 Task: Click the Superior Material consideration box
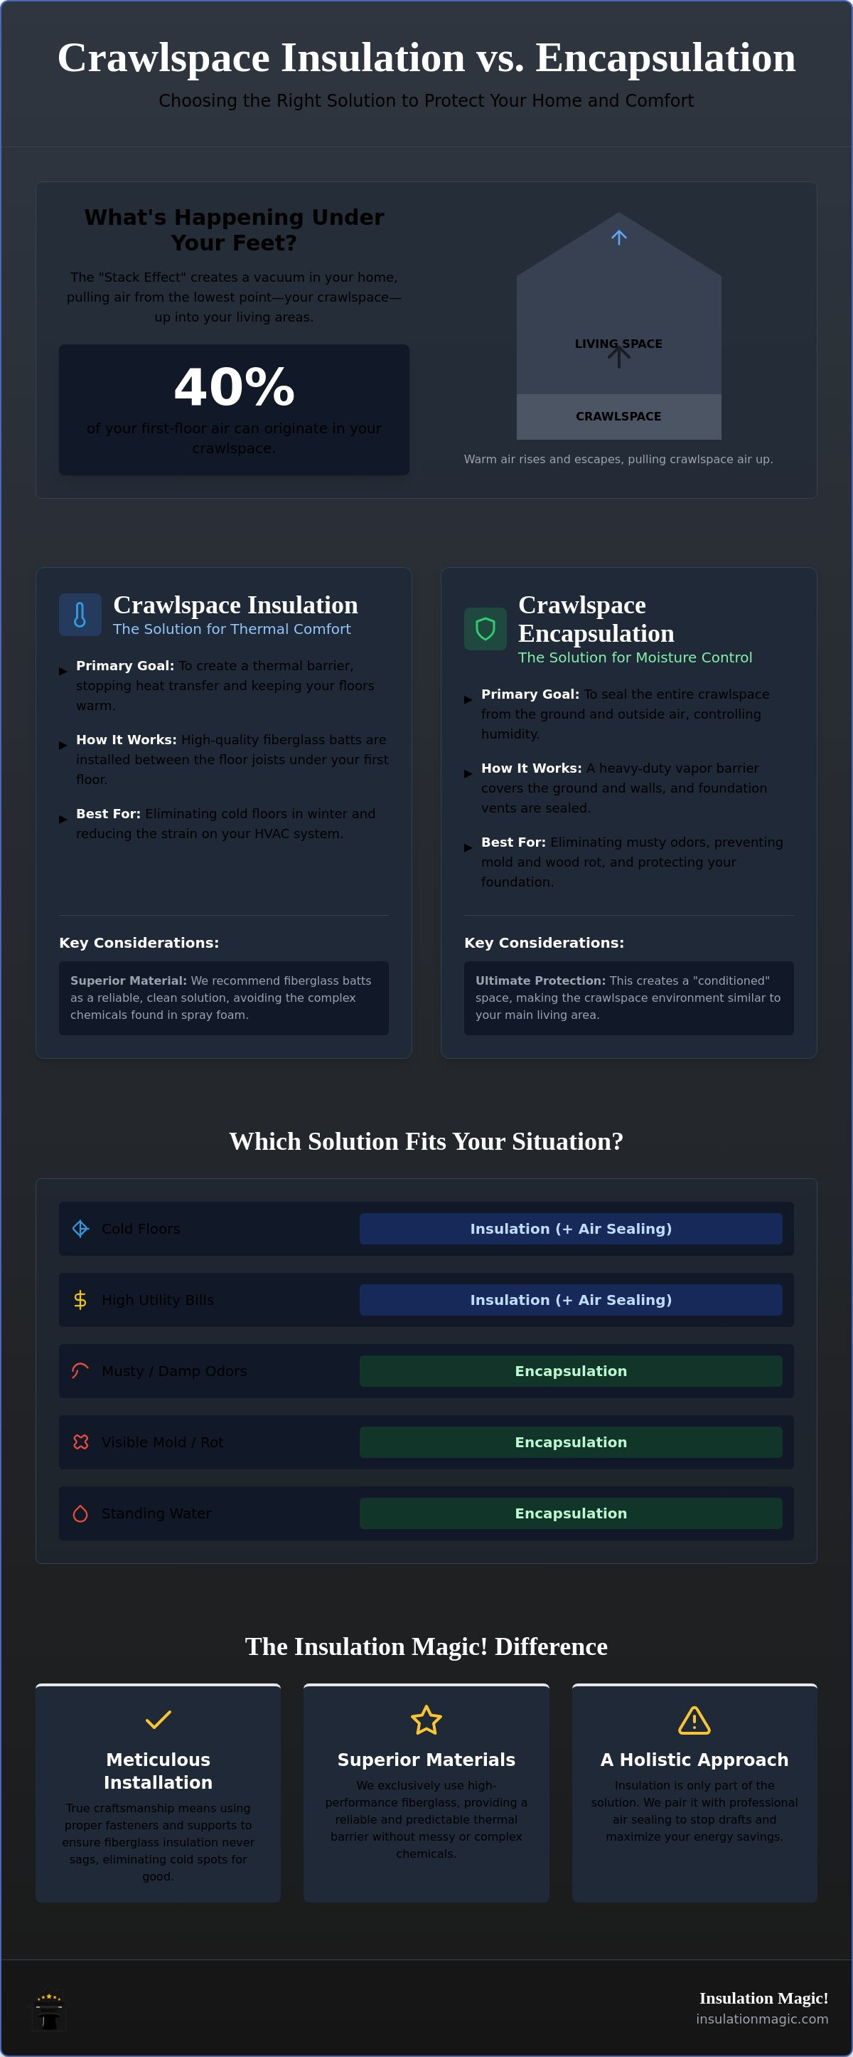(x=223, y=998)
